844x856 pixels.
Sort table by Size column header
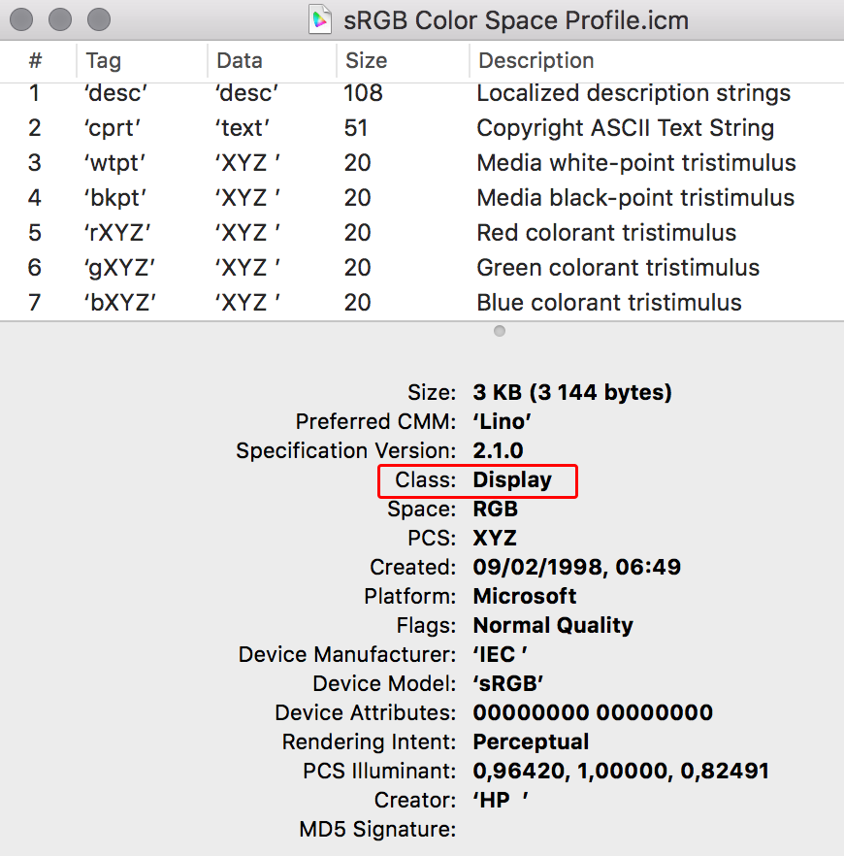coord(403,60)
